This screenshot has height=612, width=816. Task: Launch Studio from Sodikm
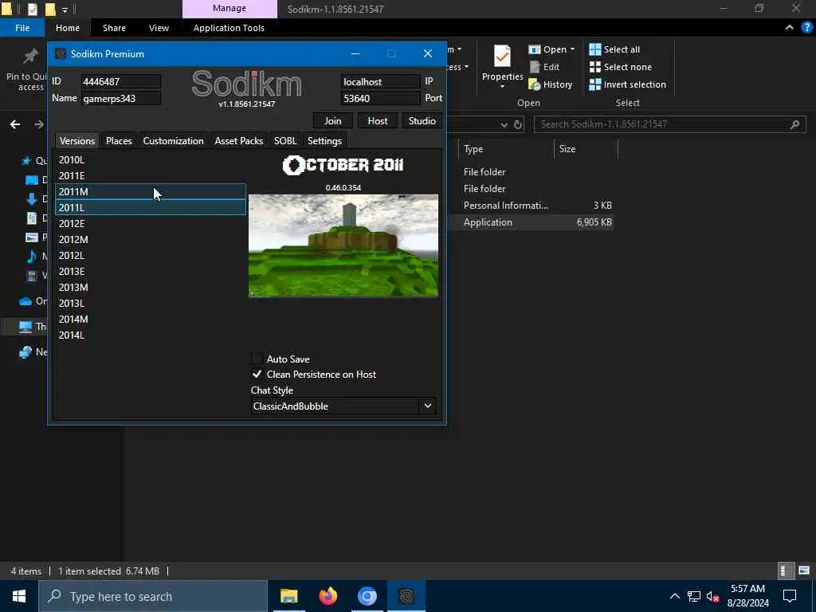pos(422,121)
